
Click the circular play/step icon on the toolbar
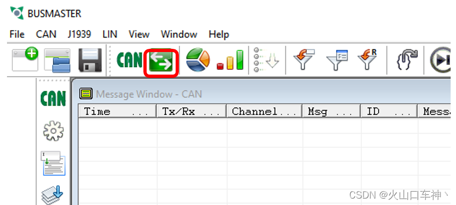click(440, 60)
